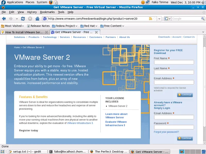Click the Password input field
206x154 pixels.
click(174, 127)
